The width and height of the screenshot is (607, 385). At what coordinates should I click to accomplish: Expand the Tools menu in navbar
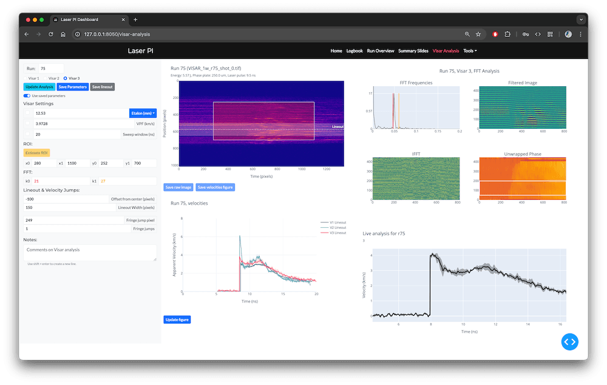pos(470,51)
